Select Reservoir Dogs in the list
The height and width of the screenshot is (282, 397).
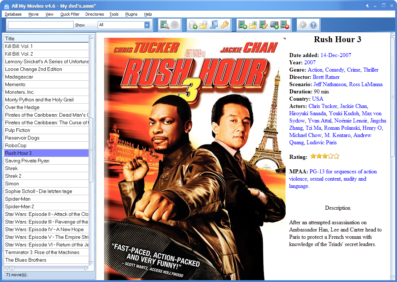[46, 138]
